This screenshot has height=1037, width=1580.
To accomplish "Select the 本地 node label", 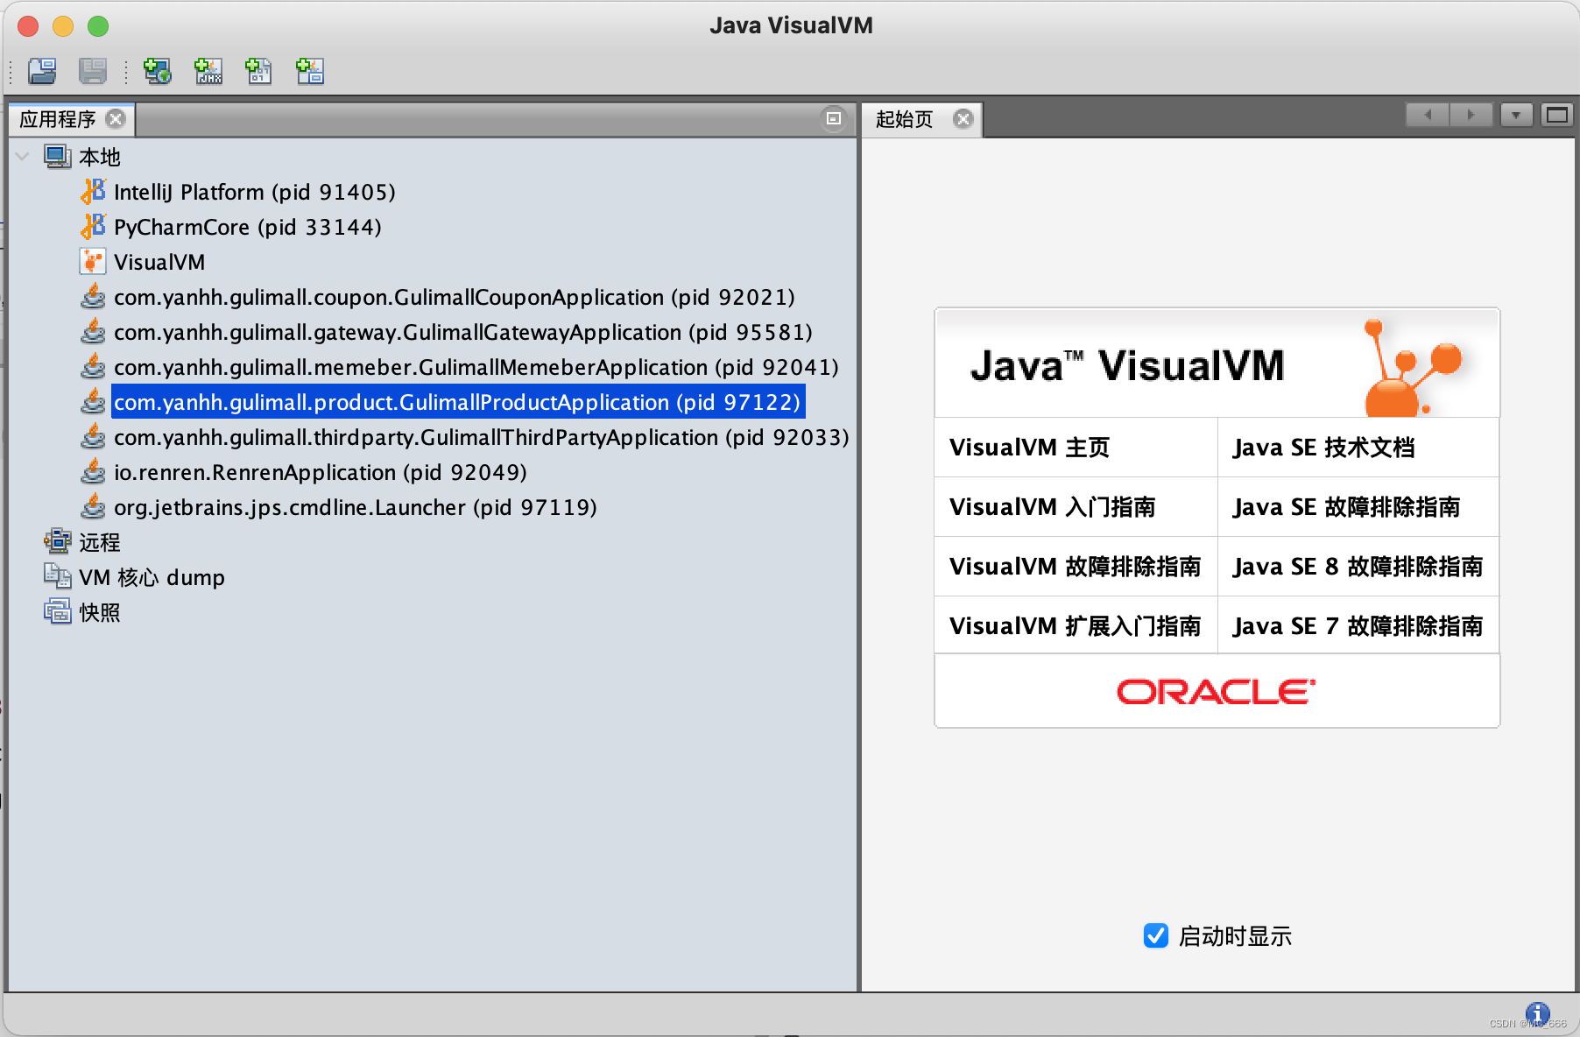I will click(x=100, y=157).
